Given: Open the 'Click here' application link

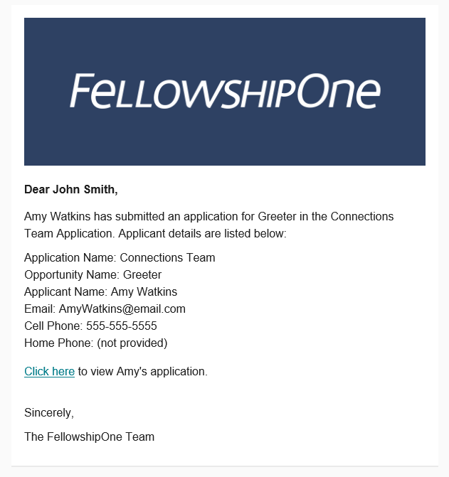Looking at the screenshot, I should click(x=49, y=372).
